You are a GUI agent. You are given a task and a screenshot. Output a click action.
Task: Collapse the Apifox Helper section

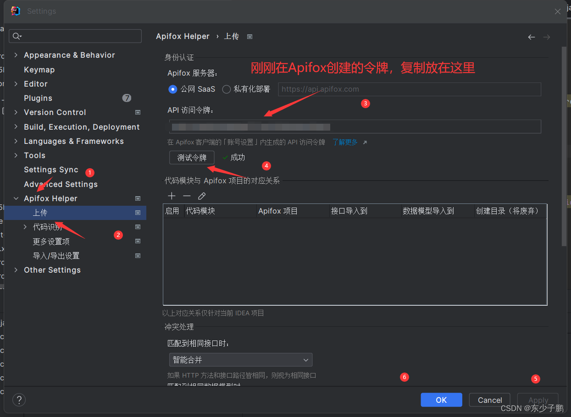point(16,198)
